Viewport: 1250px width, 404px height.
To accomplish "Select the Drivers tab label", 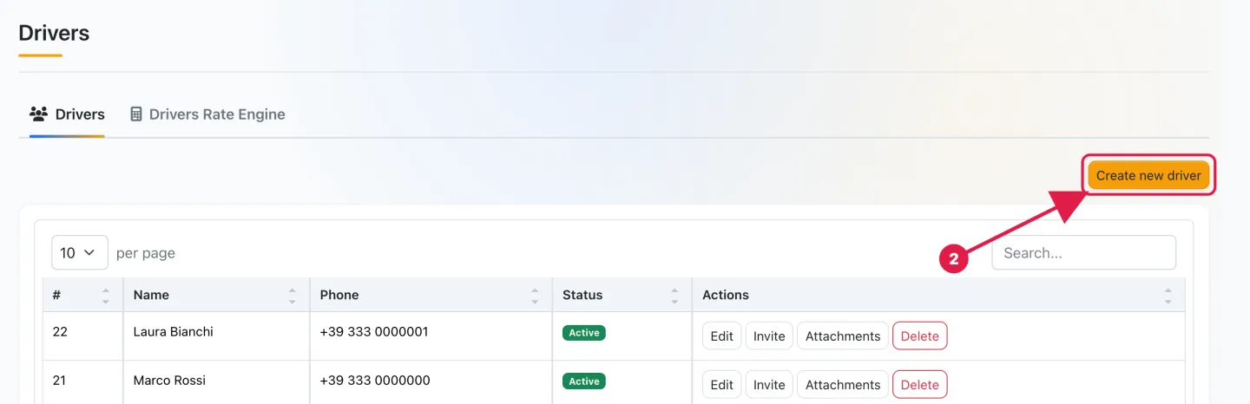I will tap(80, 114).
